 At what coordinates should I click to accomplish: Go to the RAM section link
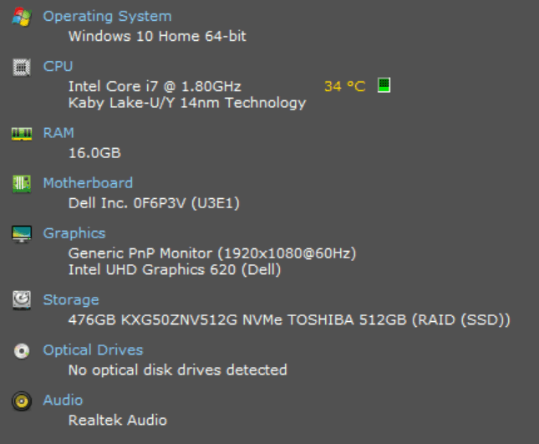click(x=58, y=133)
